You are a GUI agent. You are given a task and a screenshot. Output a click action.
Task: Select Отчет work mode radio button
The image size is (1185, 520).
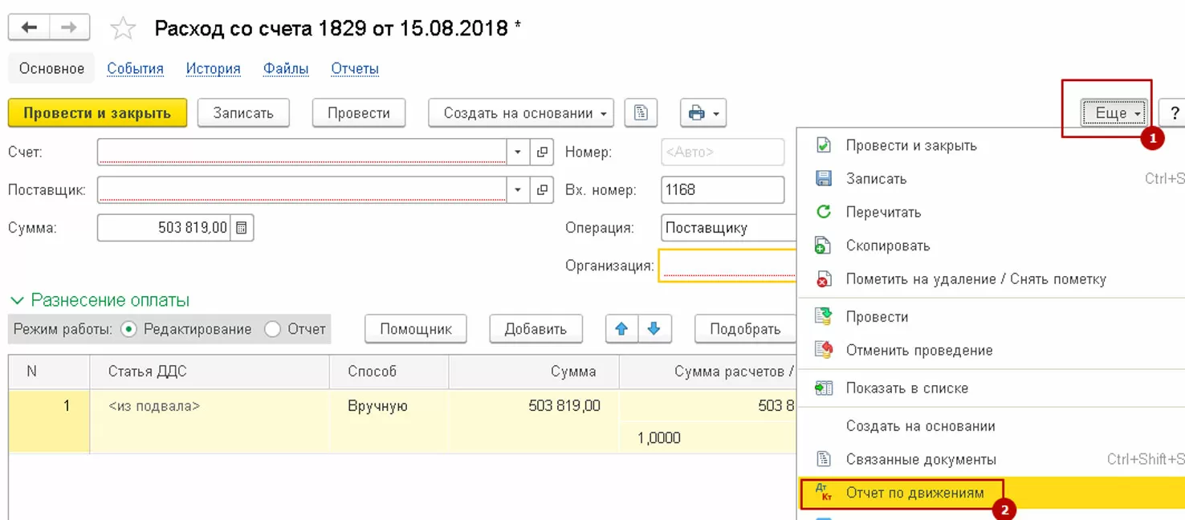coord(273,329)
